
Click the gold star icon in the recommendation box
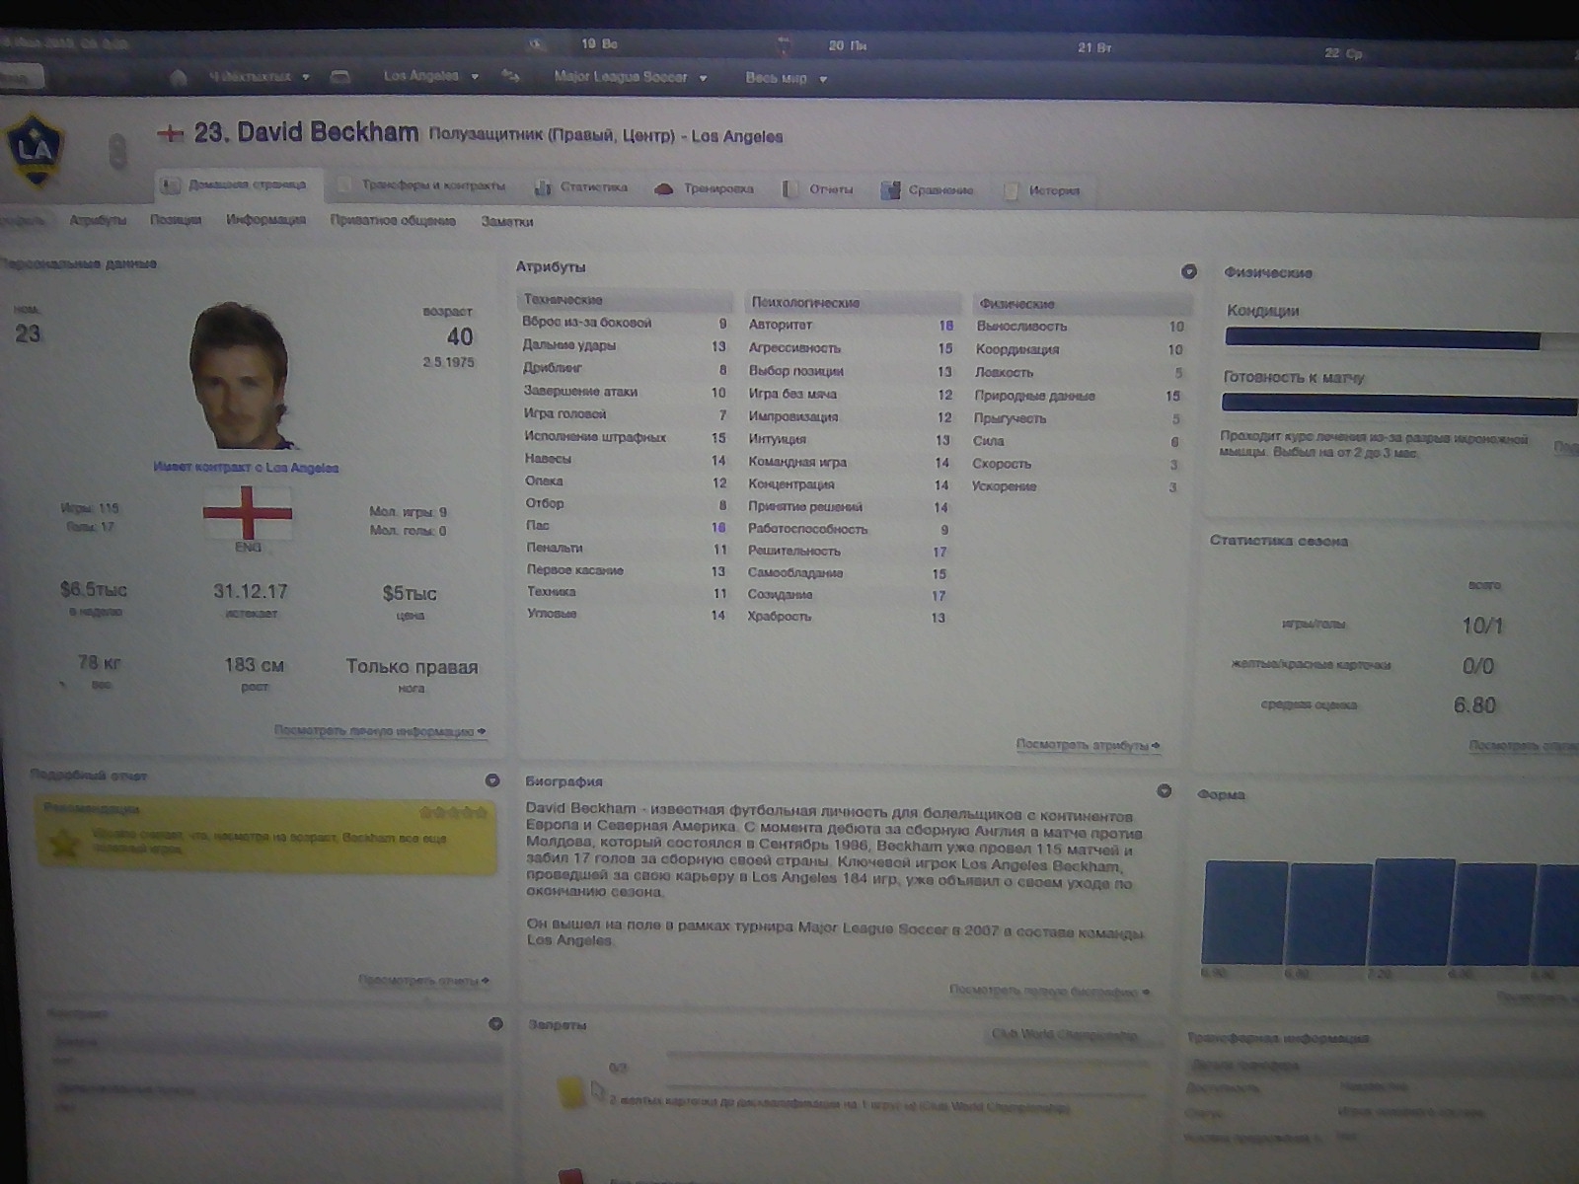[x=65, y=845]
